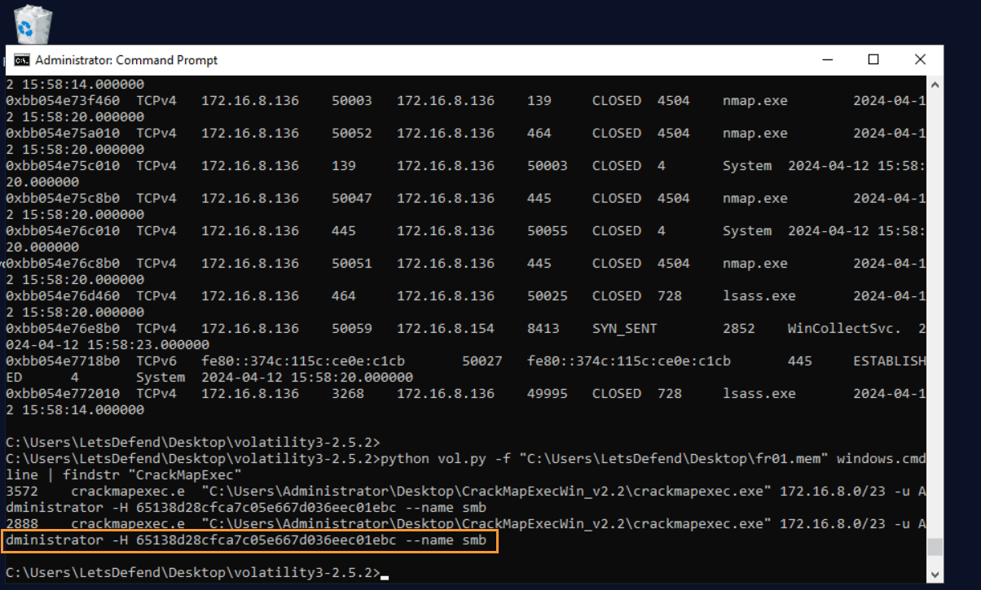Click PID 2852 in the SYN_SENT row
981x590 pixels.
[739, 329]
